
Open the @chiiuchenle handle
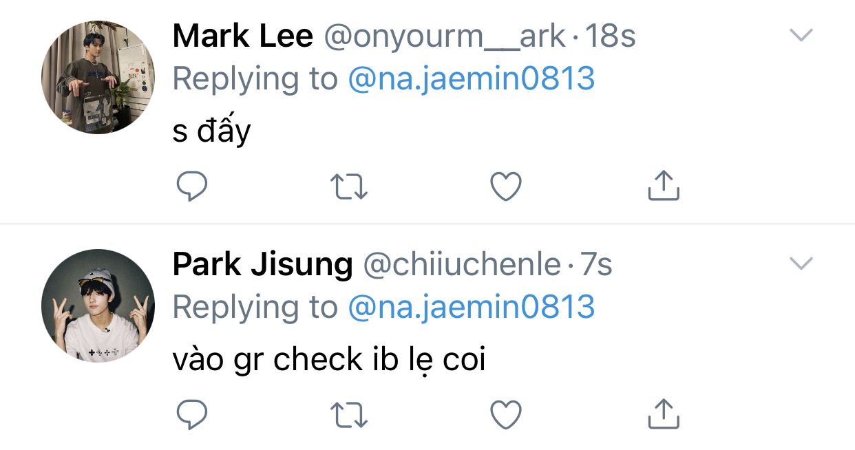point(461,265)
